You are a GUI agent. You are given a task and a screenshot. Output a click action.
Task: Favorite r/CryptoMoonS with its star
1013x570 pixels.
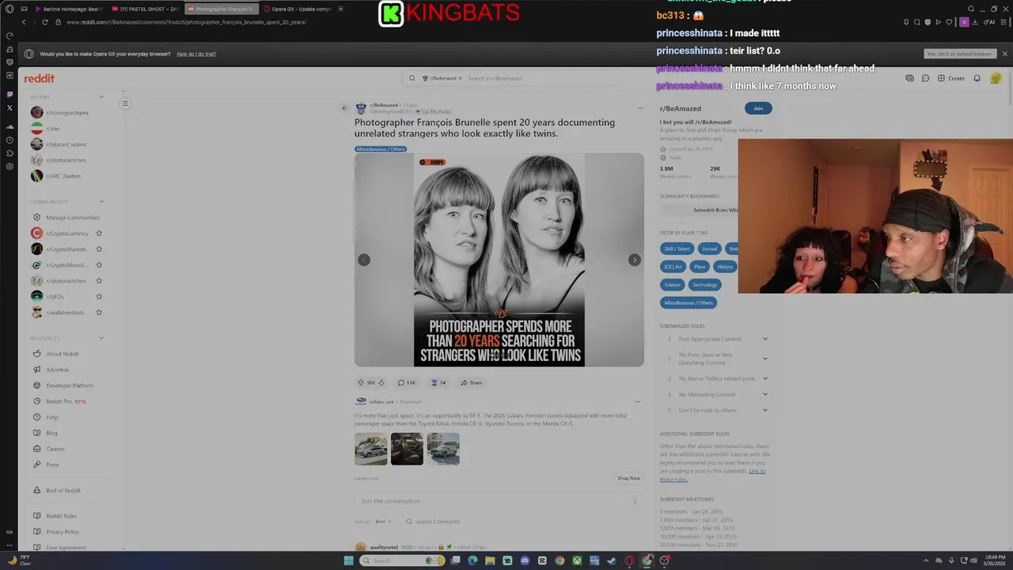tap(99, 265)
